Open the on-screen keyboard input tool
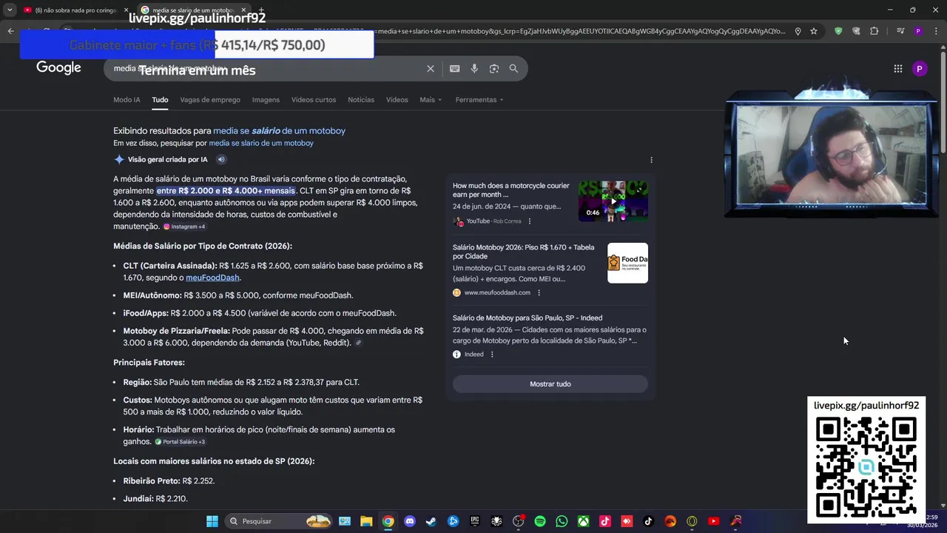The width and height of the screenshot is (947, 533). click(x=454, y=69)
